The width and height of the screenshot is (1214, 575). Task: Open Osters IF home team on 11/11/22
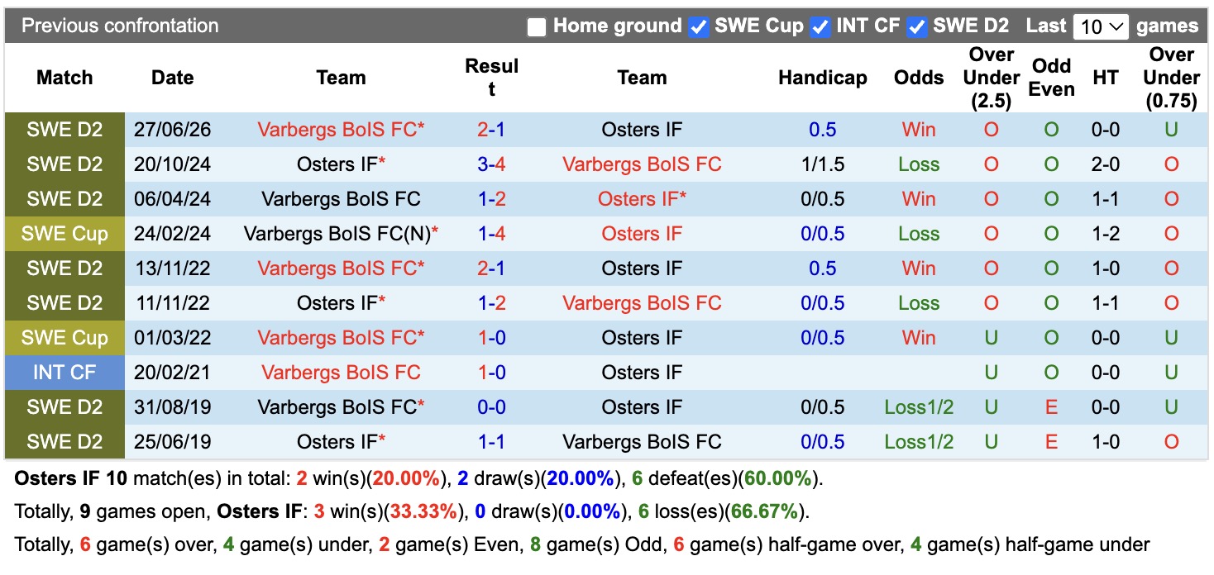click(x=337, y=303)
